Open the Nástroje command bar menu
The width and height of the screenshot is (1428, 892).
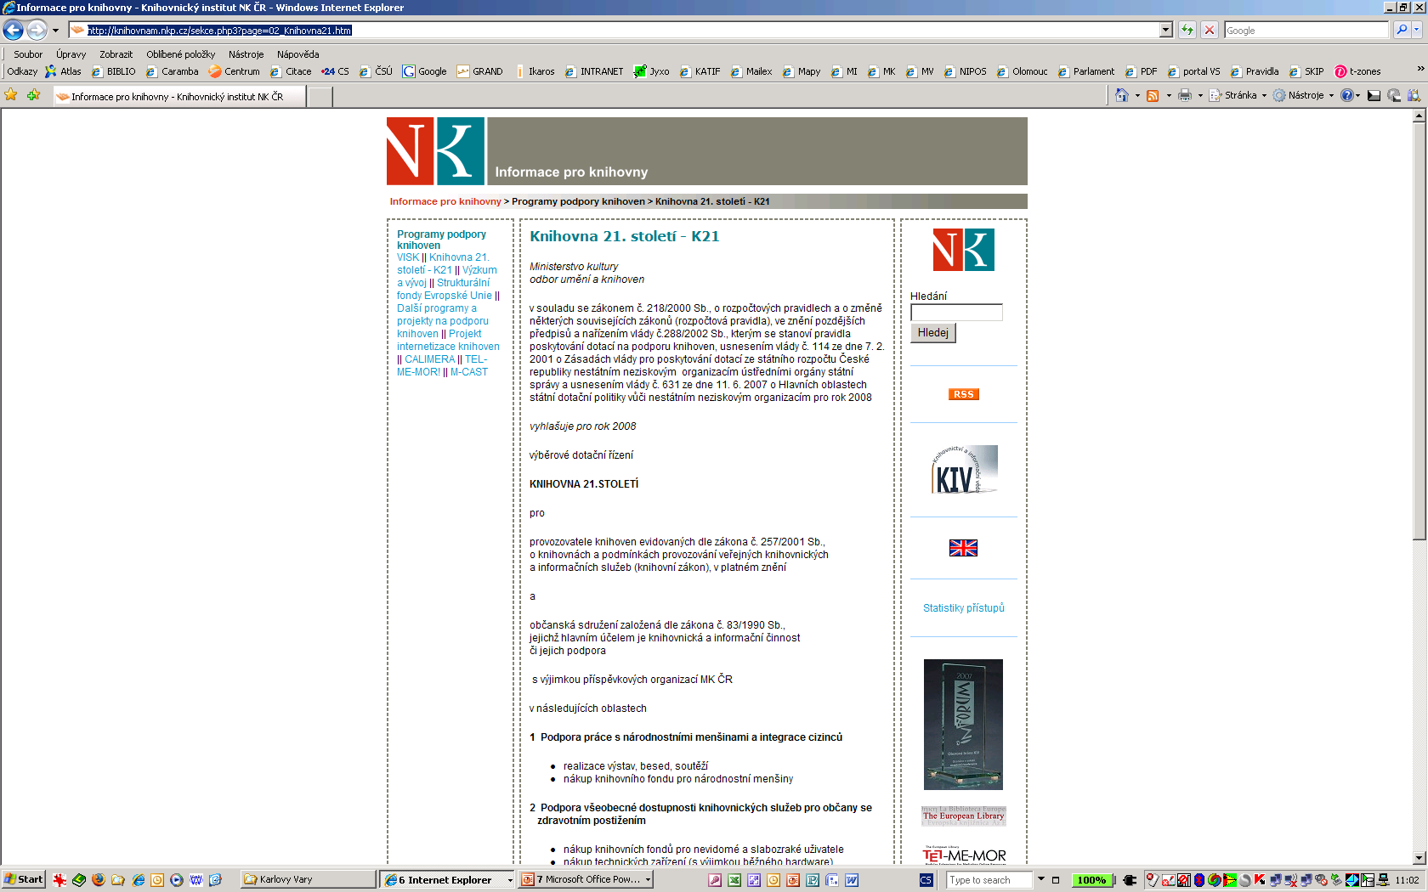pos(1304,95)
